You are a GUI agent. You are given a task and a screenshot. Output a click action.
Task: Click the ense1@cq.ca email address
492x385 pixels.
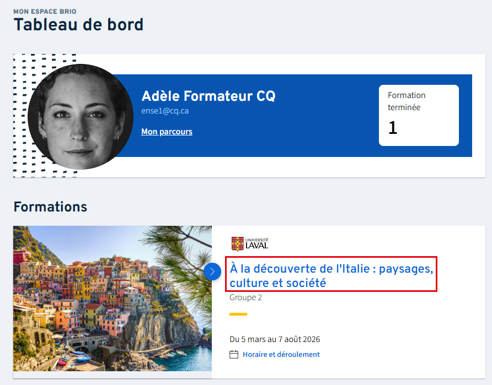tap(165, 111)
